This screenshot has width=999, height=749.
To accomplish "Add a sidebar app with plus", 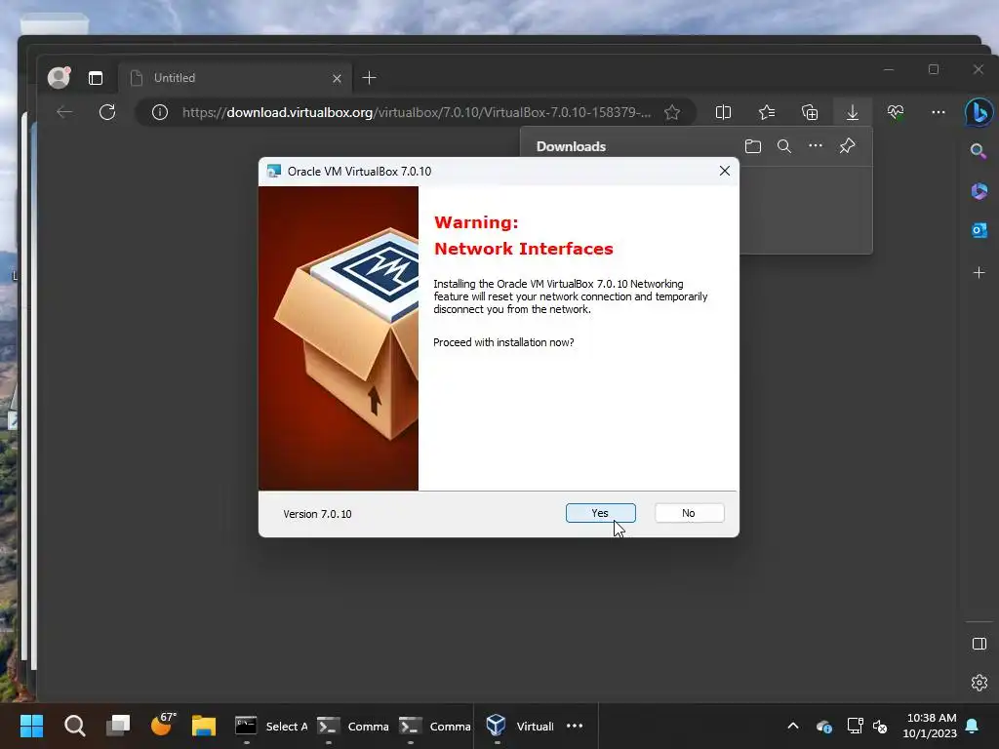I will 979,273.
